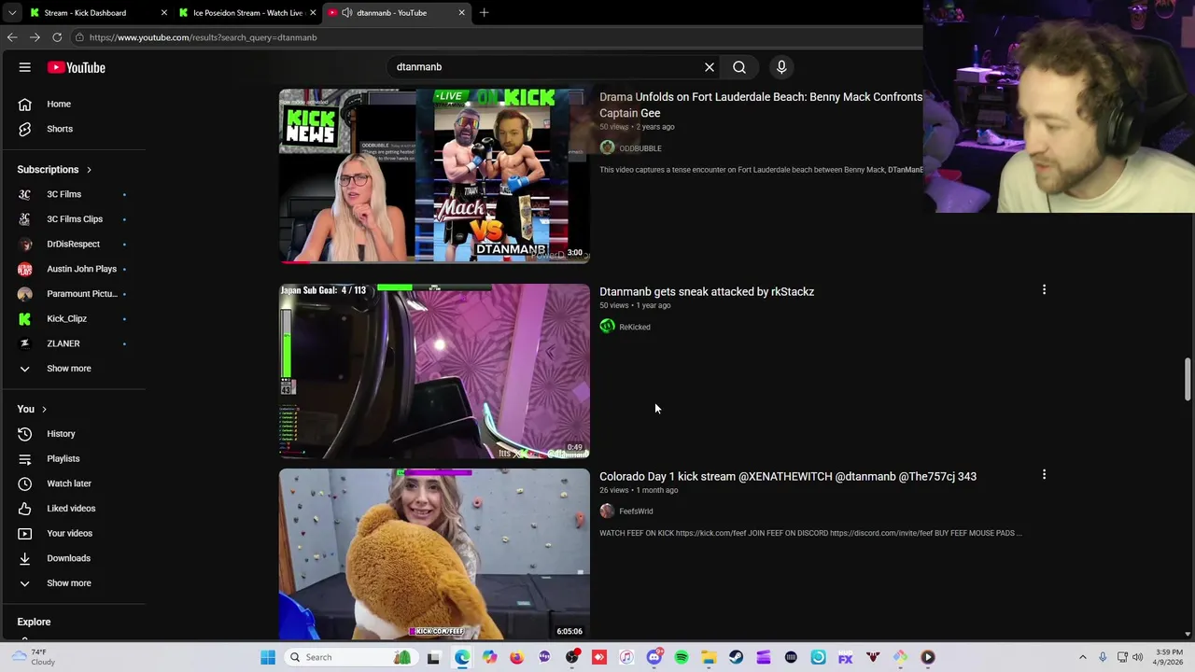Open the rkStackz sneak attack video thumbnail

pyautogui.click(x=434, y=371)
